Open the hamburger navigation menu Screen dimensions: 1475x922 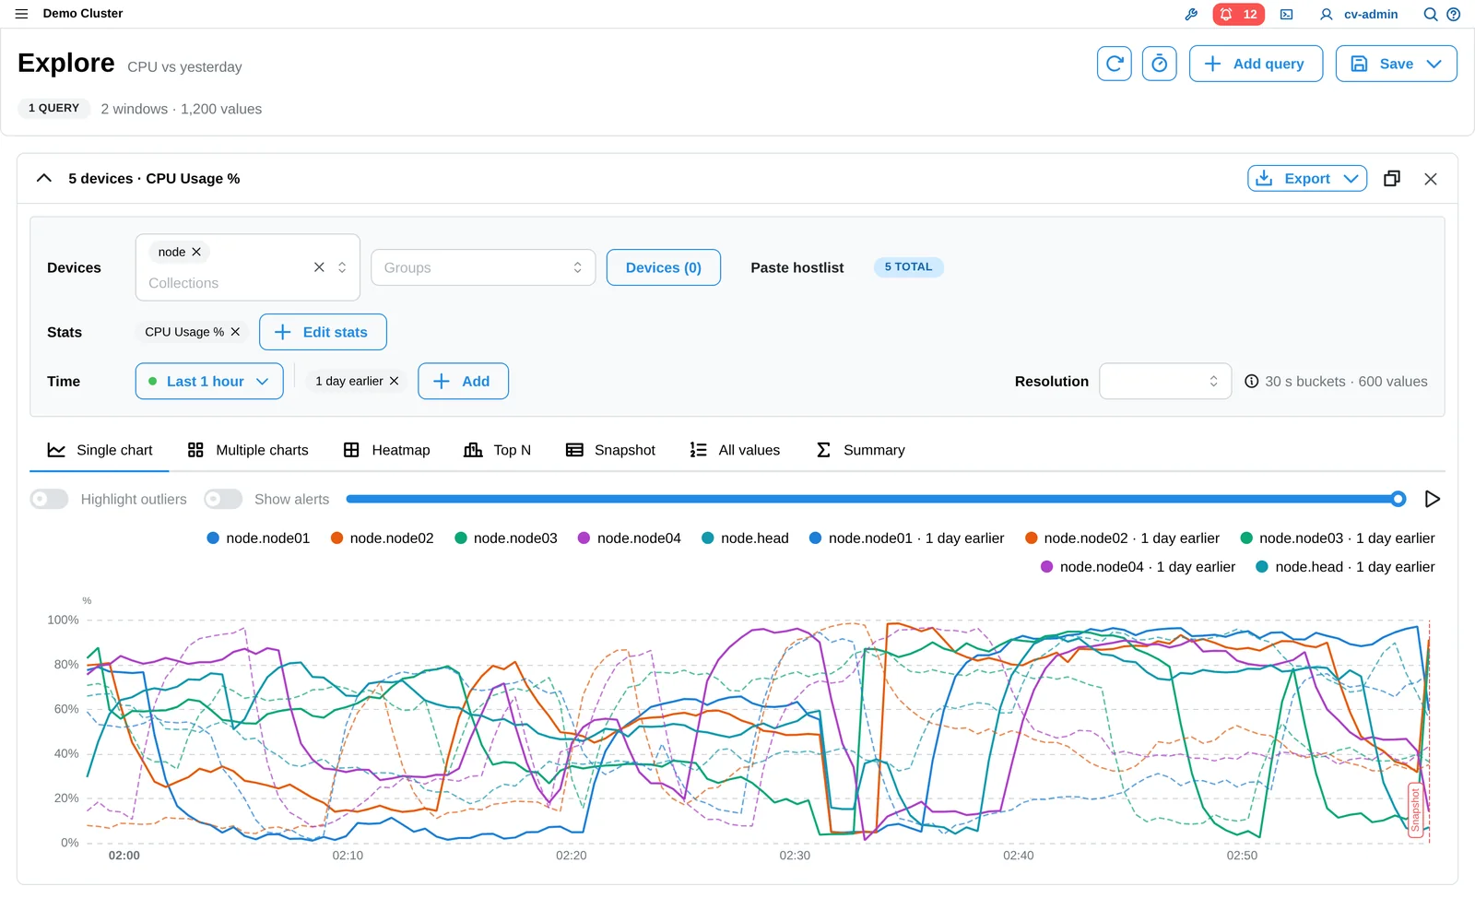(x=22, y=14)
